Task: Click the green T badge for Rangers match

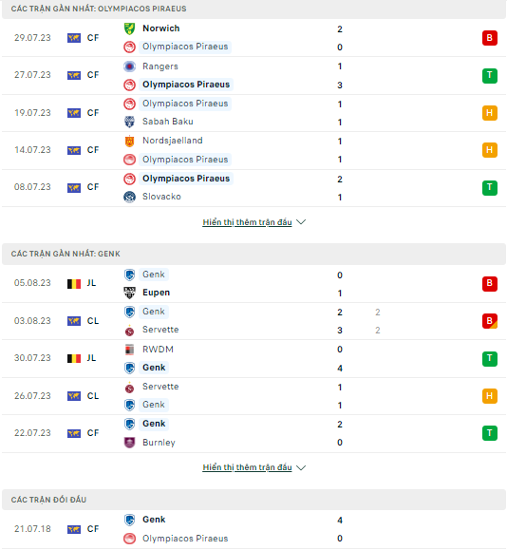Action: coord(490,75)
